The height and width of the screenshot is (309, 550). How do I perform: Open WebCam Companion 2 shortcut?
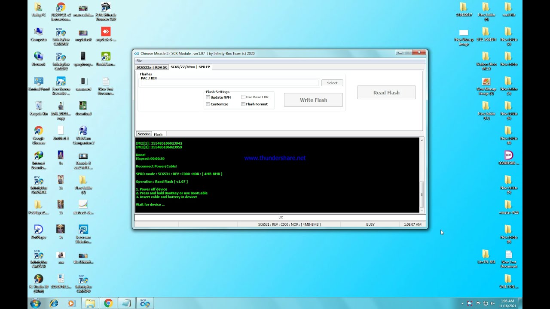click(x=83, y=136)
